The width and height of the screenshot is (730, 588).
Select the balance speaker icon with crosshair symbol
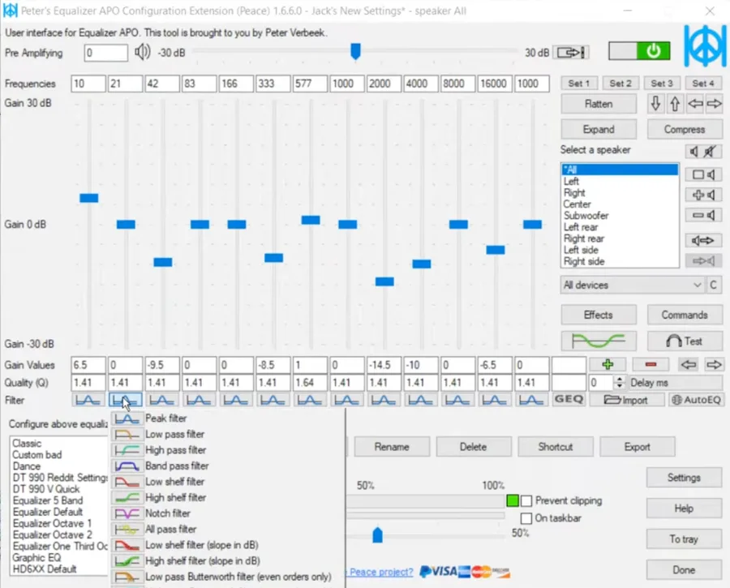point(706,195)
